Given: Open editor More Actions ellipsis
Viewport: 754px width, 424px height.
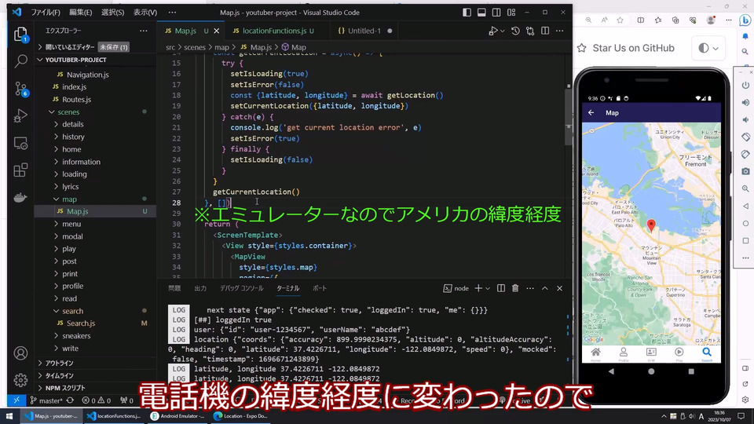Looking at the screenshot, I should pyautogui.click(x=560, y=31).
